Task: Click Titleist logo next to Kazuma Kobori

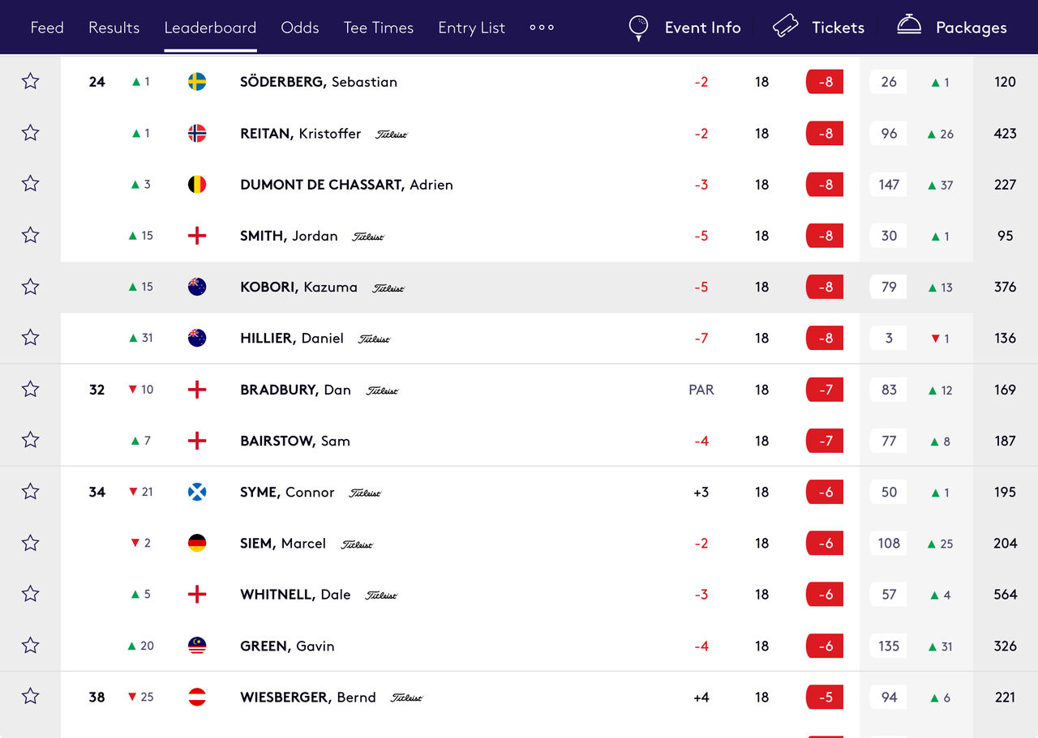Action: [x=388, y=288]
